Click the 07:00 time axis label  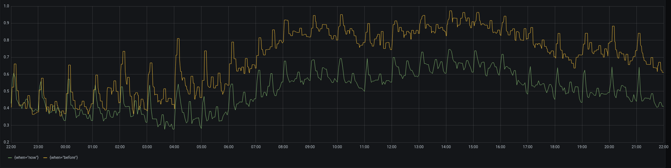[x=256, y=147]
